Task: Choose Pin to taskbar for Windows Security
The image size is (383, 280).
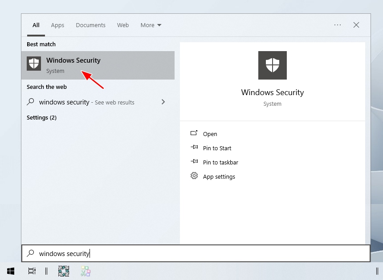Action: (x=220, y=162)
